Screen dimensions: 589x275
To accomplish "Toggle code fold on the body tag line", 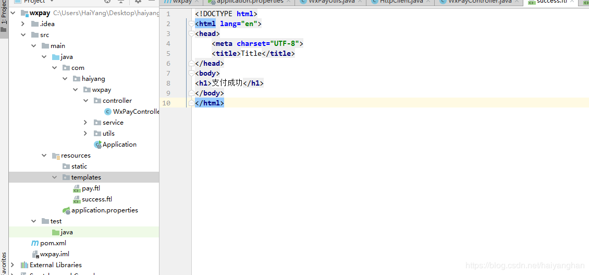I will pos(191,74).
